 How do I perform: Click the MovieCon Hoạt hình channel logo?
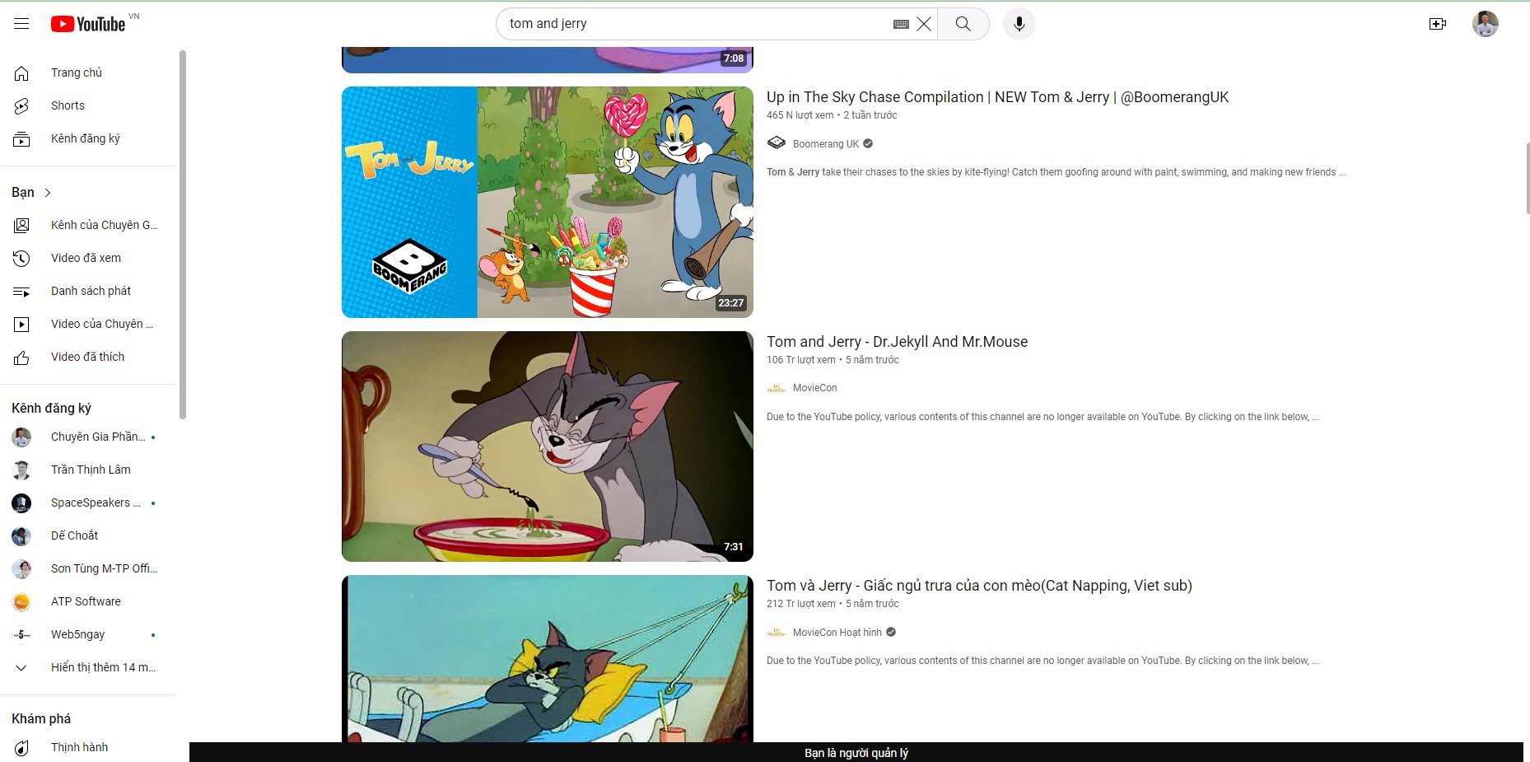click(777, 633)
